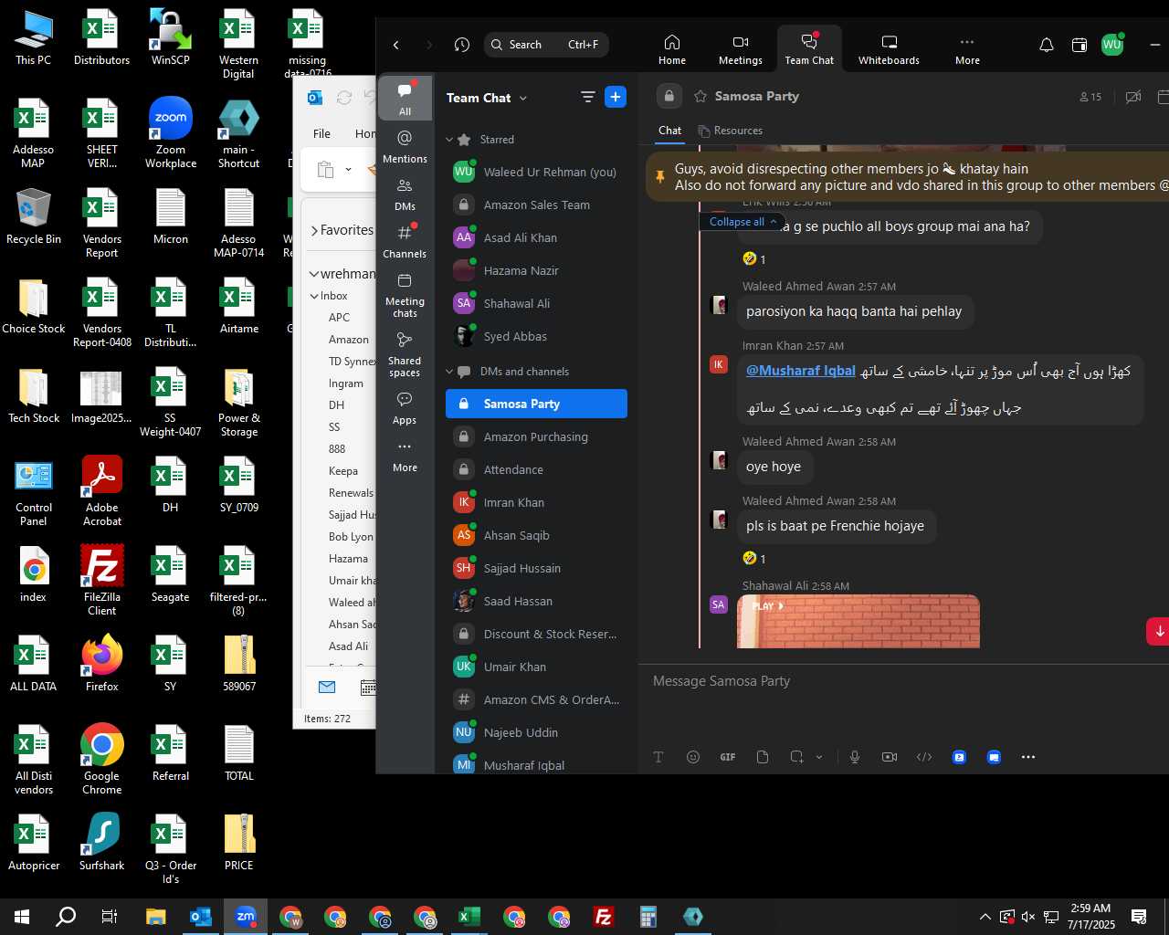Open the emoji picker
Viewport: 1169px width, 935px height.
click(693, 757)
